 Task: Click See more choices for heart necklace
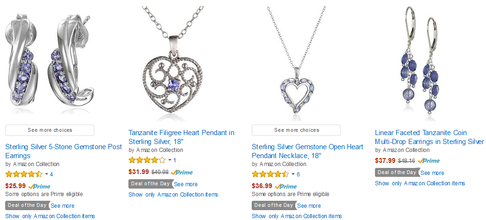296,130
